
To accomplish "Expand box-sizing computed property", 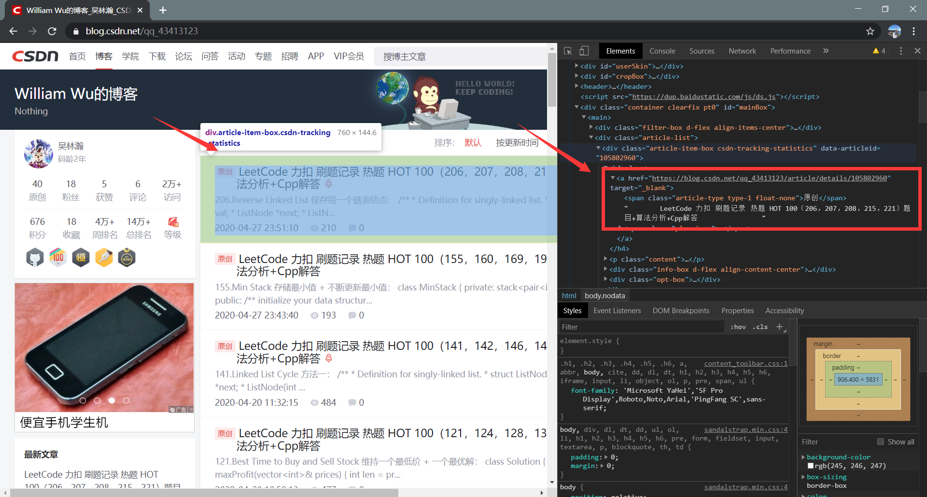I will (x=803, y=477).
